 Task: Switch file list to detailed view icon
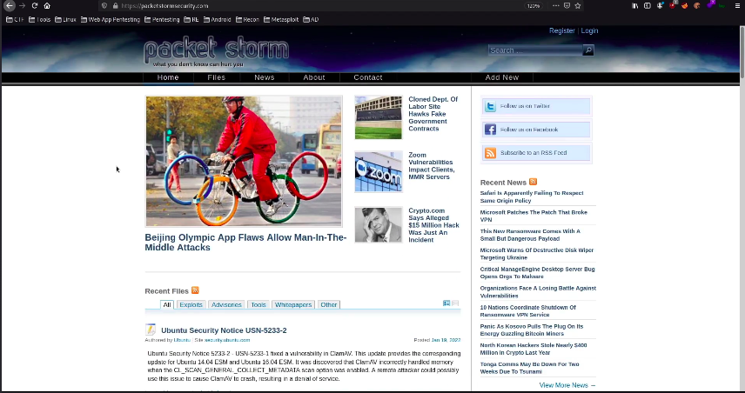click(x=446, y=303)
